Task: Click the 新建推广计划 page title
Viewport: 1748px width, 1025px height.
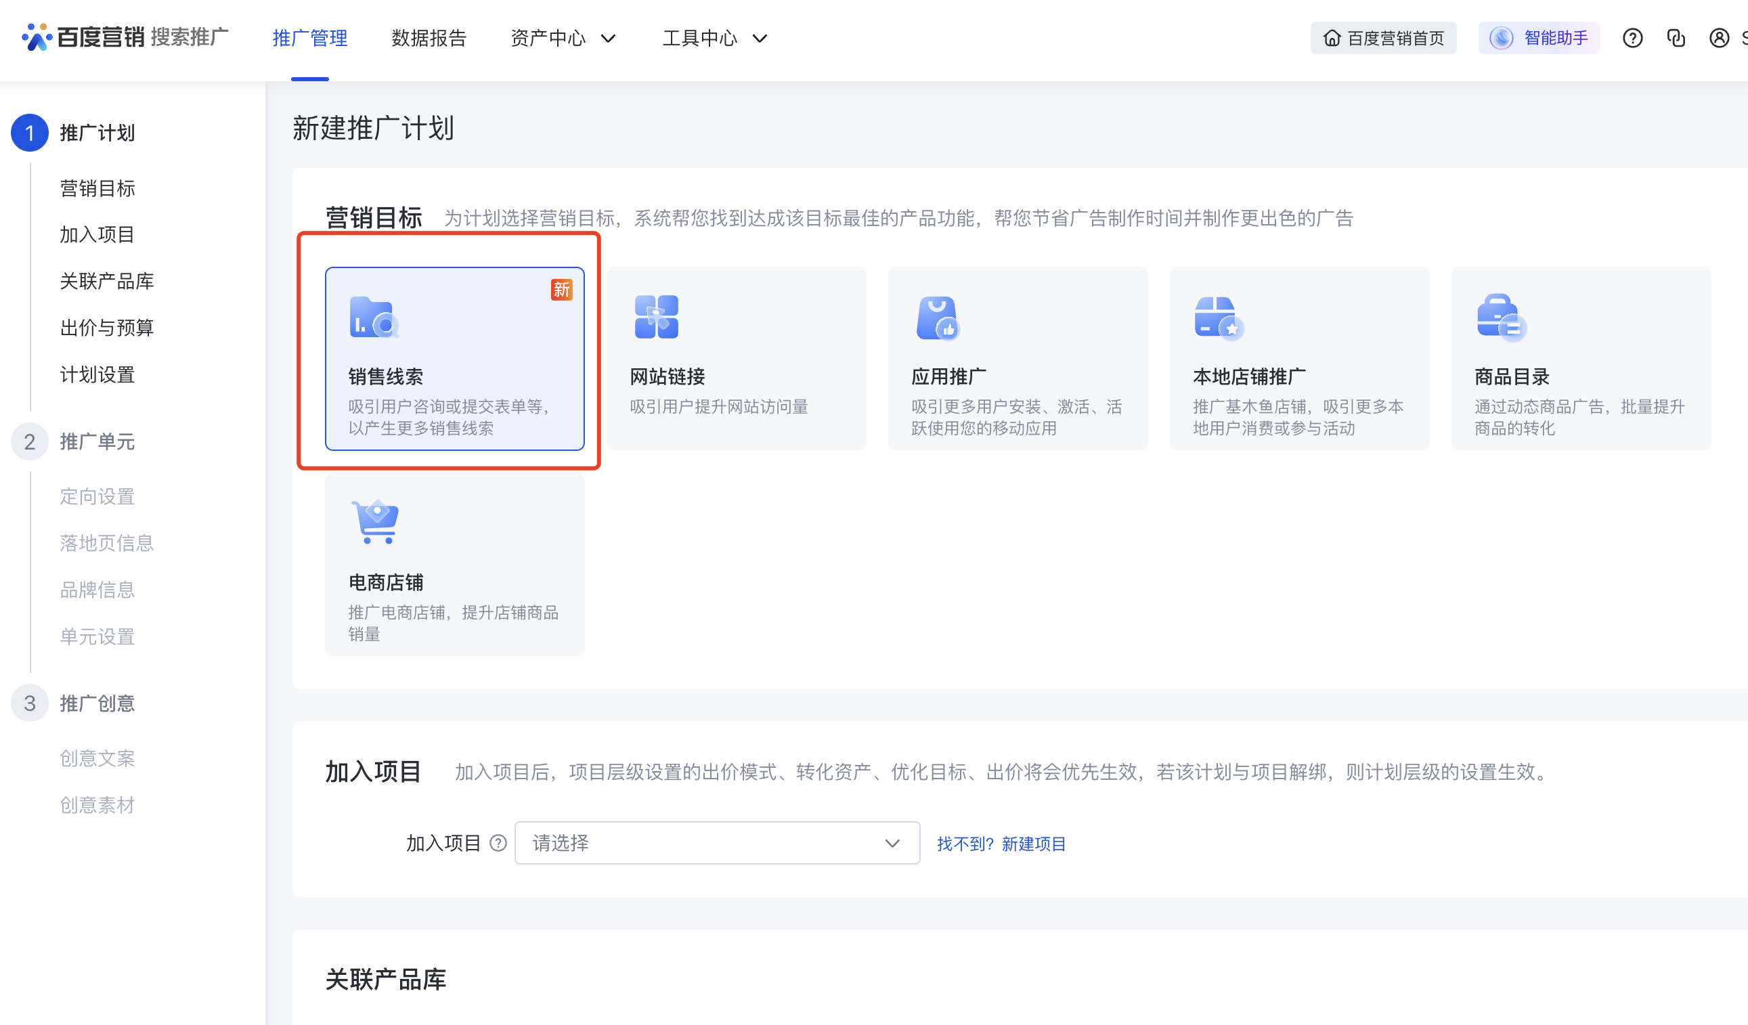Action: pyautogui.click(x=373, y=129)
